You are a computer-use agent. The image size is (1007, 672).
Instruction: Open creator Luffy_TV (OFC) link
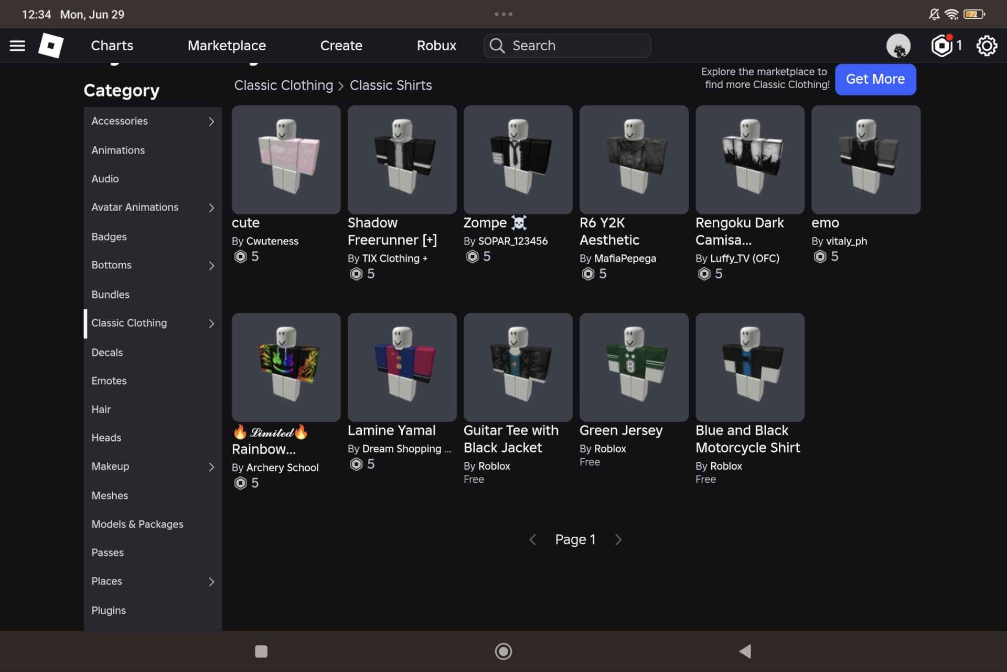pos(745,258)
